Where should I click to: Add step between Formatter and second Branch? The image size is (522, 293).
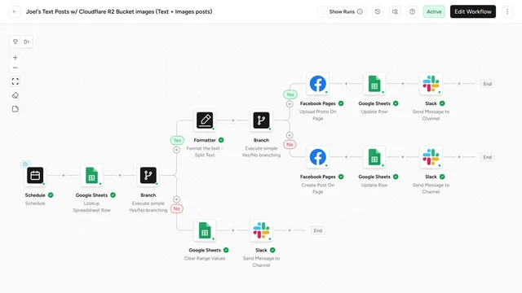click(233, 120)
